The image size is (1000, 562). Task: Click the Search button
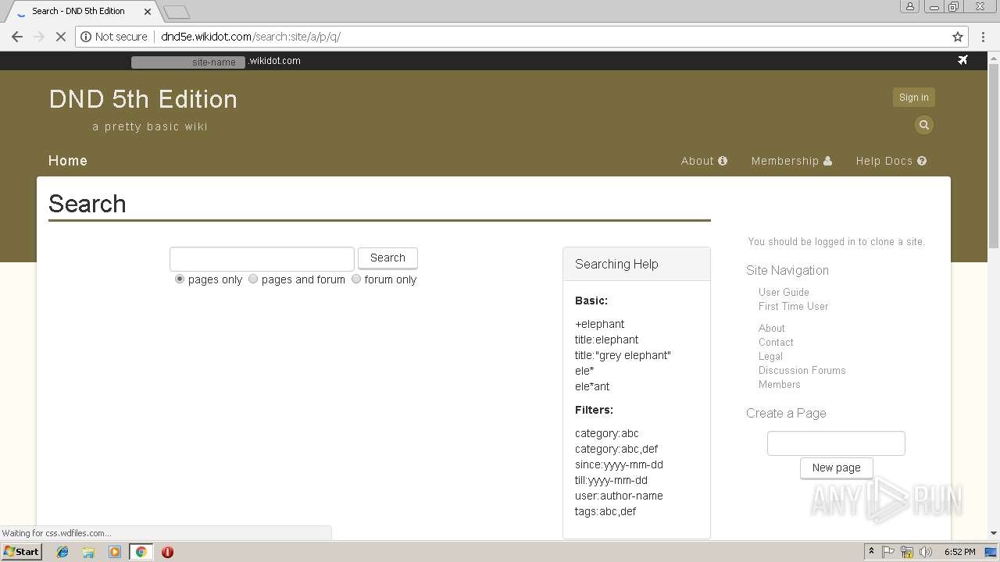(x=387, y=258)
